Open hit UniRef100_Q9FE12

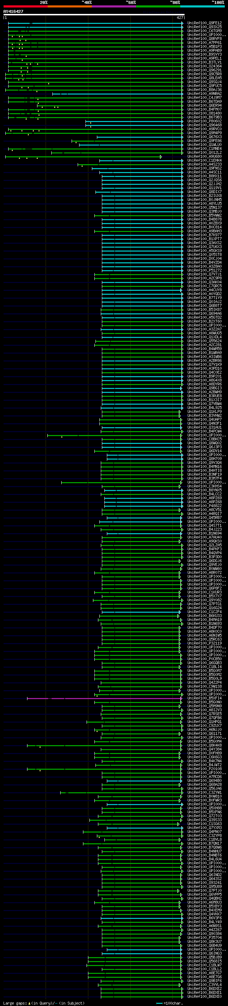coord(204,24)
